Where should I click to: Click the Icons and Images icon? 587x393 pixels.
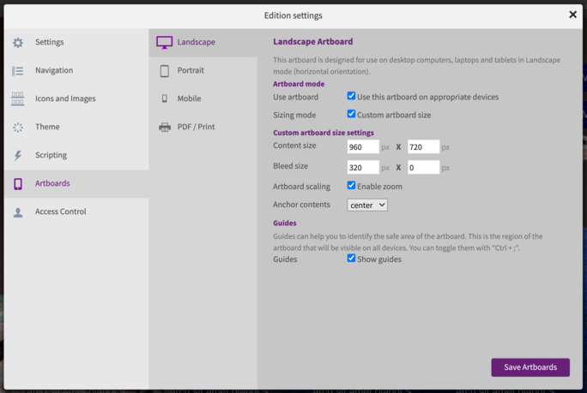[18, 98]
